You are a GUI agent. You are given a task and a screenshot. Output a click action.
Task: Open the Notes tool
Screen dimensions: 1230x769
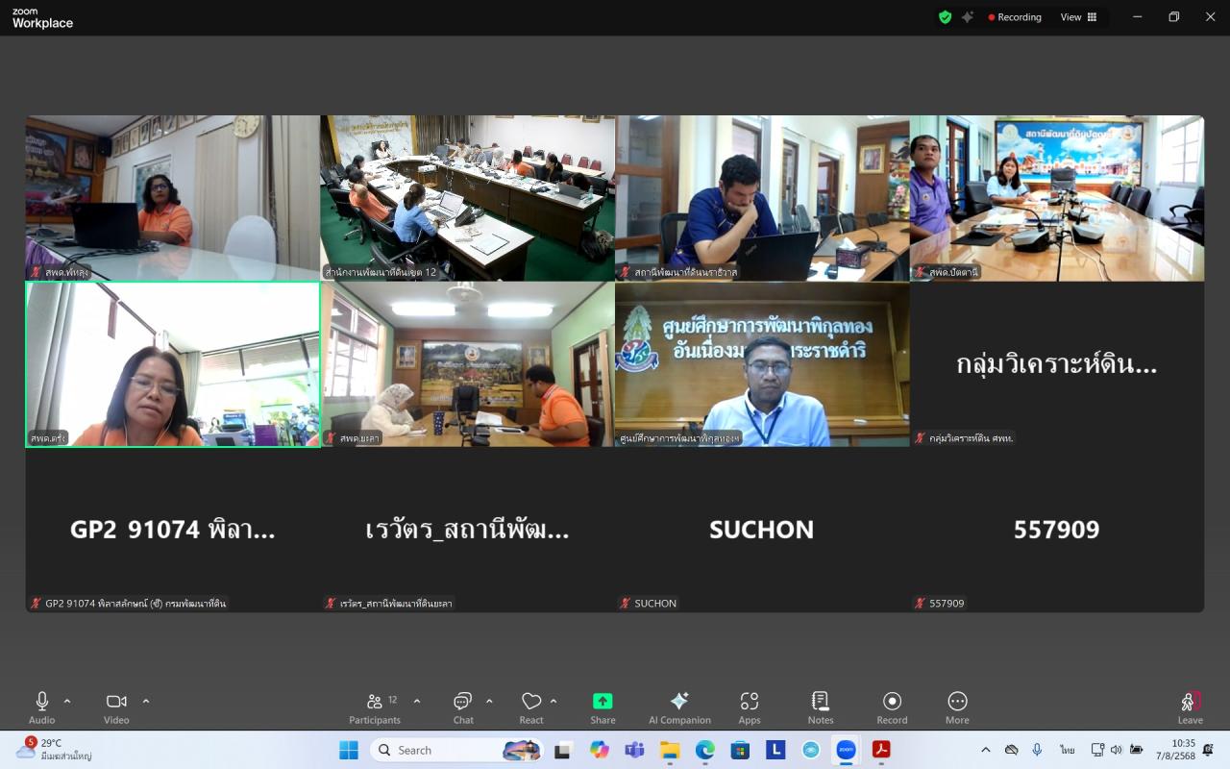click(821, 707)
